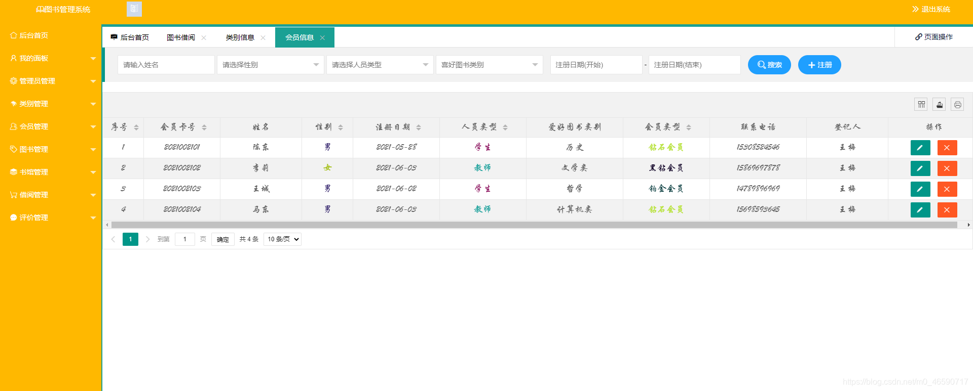Delete member 陈东 with the red X

947,148
